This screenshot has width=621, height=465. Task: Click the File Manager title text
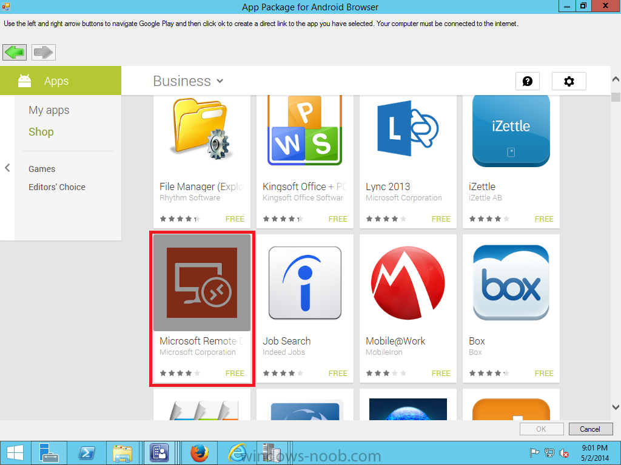tap(201, 186)
